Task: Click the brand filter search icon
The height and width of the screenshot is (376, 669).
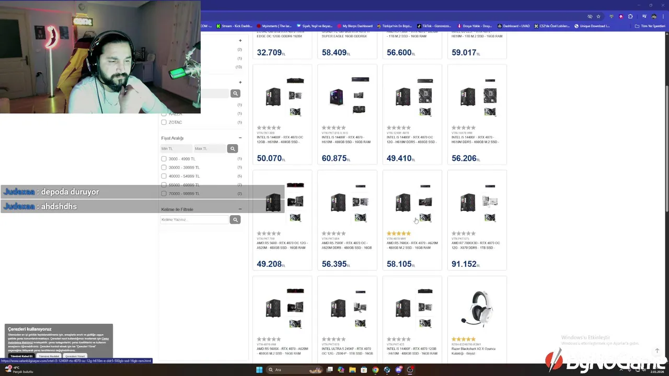Action: point(235,93)
